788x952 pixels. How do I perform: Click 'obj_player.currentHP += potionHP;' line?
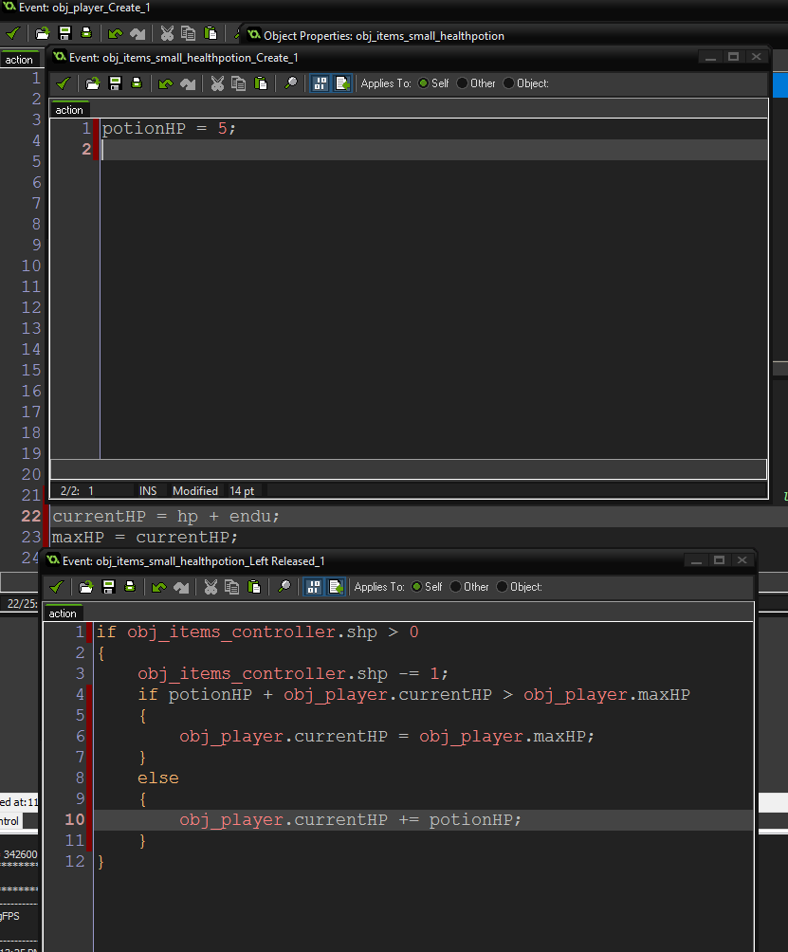[350, 819]
